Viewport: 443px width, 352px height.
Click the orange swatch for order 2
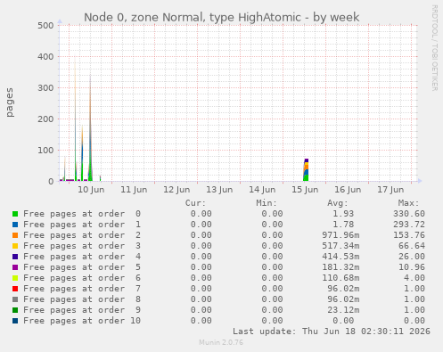[x=15, y=235]
